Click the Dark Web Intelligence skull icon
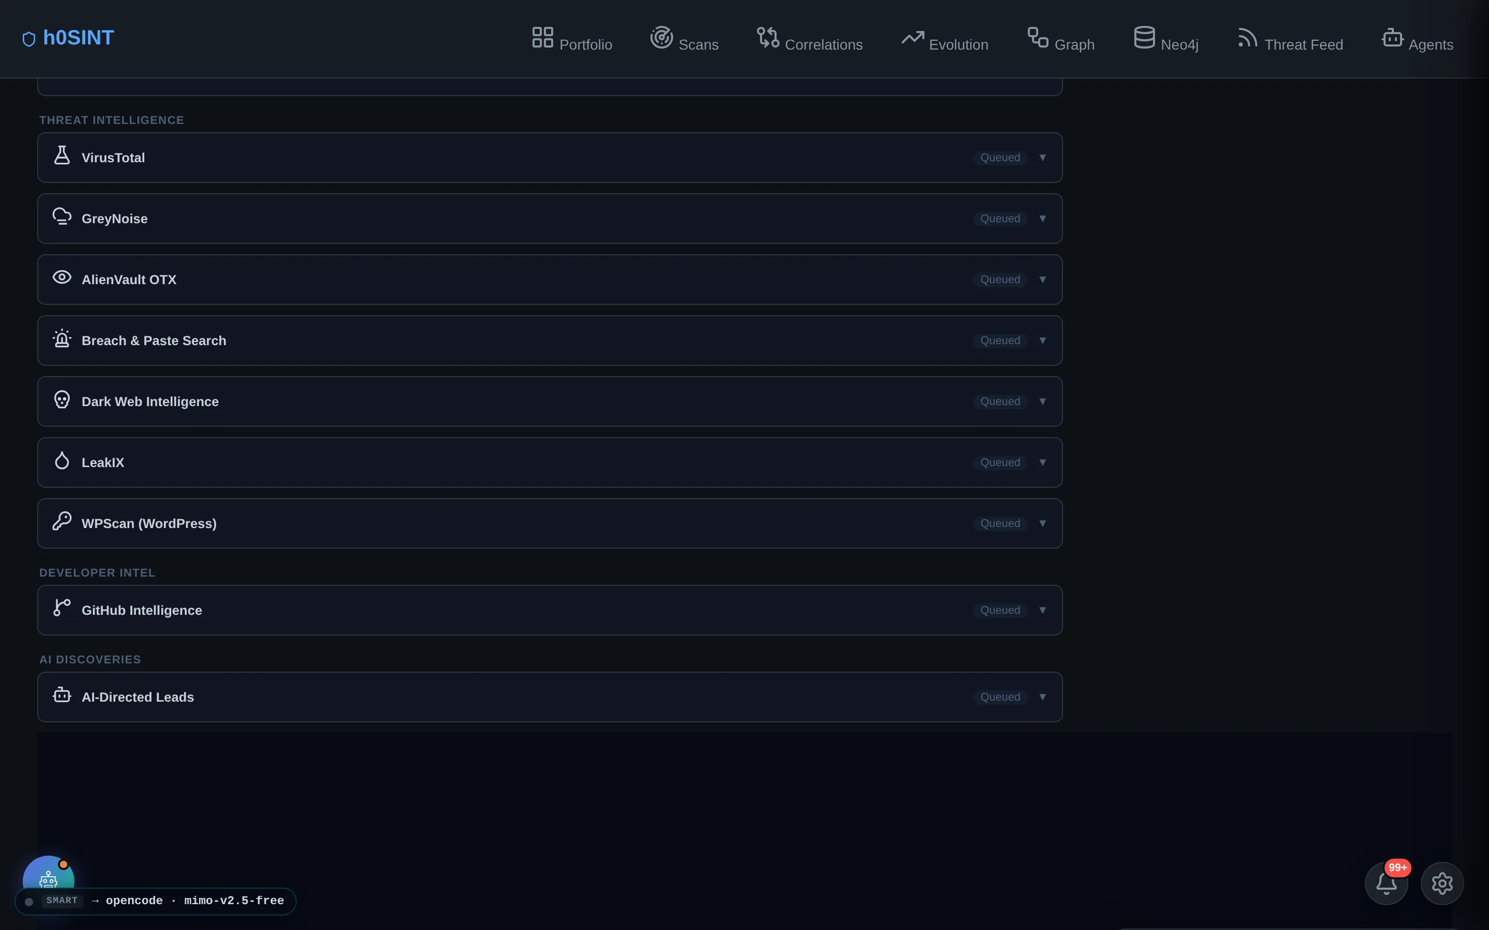Screen dimensions: 1489x930 [62, 399]
